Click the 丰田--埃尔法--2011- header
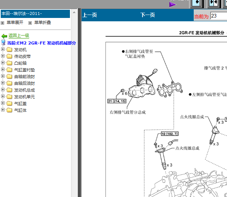Viewport: 227px width, 197px height. coord(35,14)
